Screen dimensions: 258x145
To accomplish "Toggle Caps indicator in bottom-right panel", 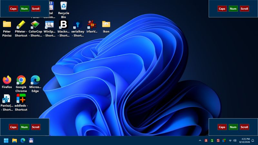I will pyautogui.click(x=222, y=127).
